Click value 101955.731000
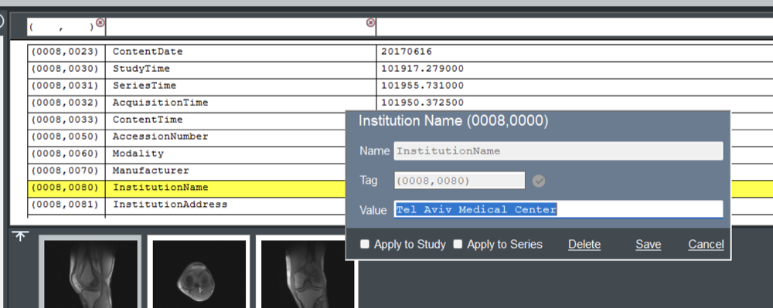The image size is (773, 308). 422,86
